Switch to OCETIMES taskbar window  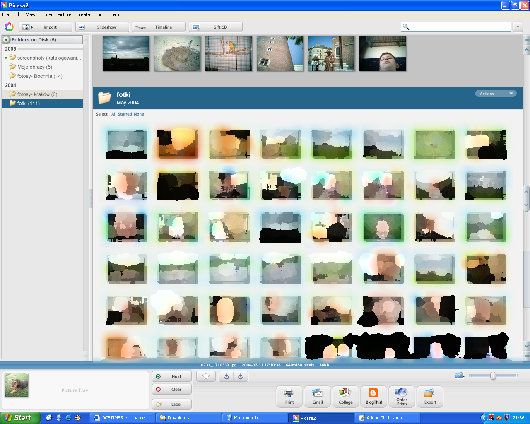[123, 418]
